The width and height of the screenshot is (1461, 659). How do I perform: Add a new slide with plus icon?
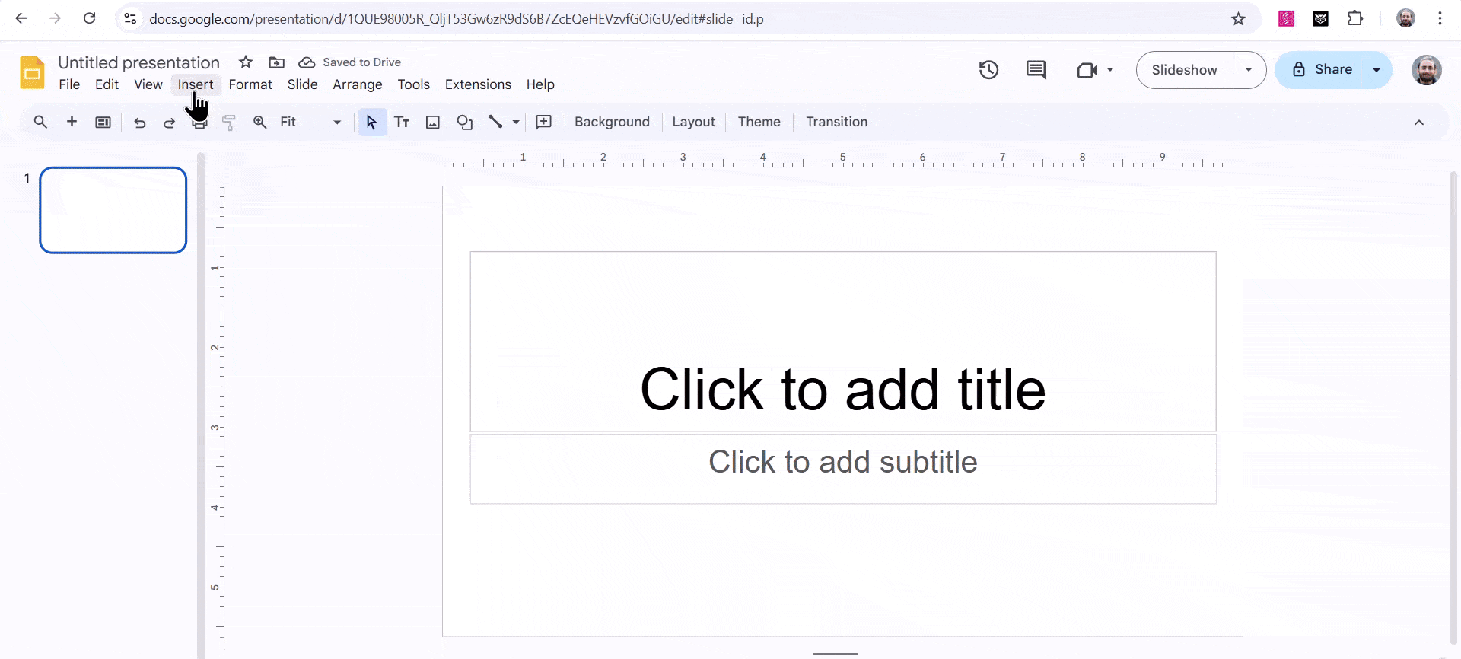(x=72, y=122)
